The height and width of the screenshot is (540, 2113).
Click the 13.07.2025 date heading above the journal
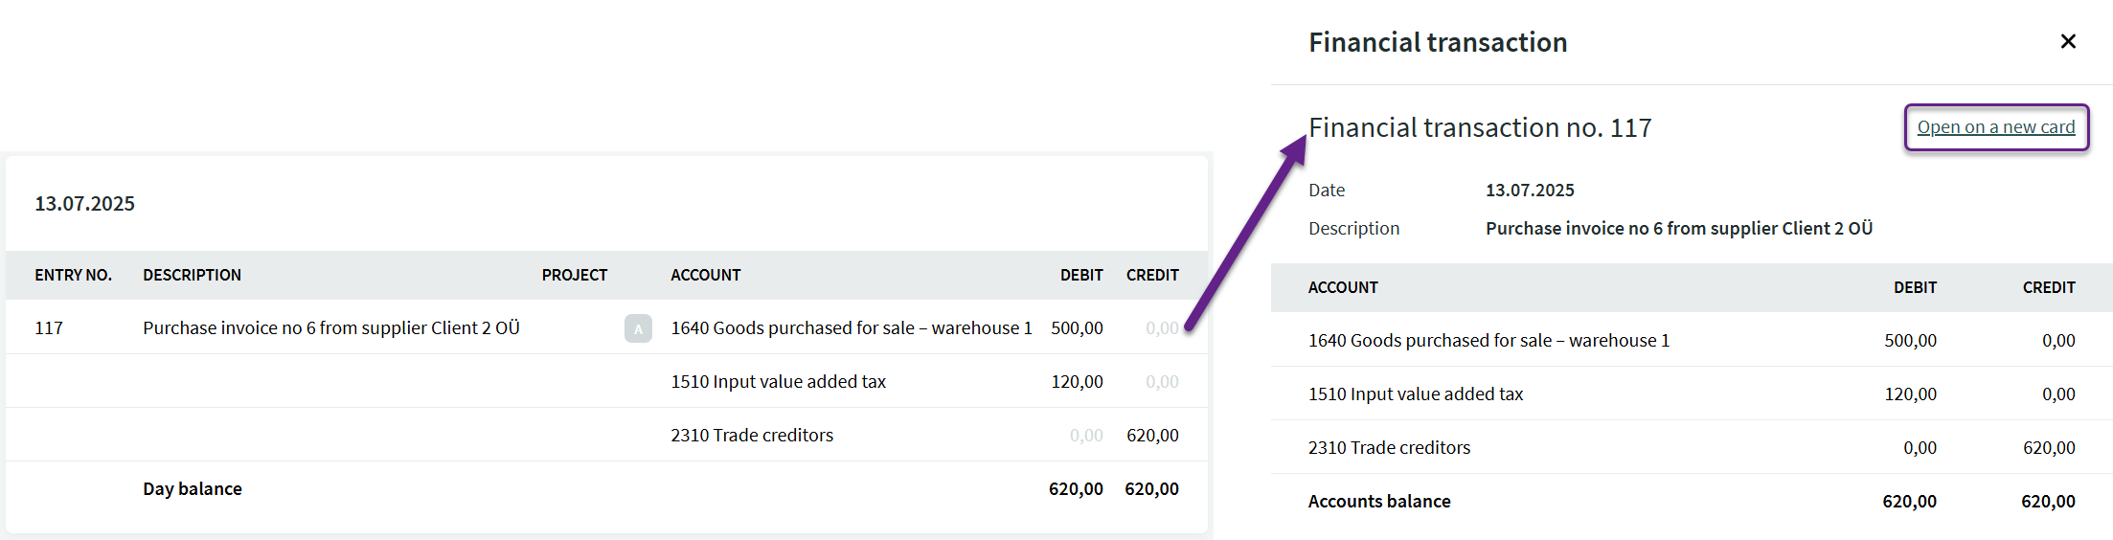(84, 203)
